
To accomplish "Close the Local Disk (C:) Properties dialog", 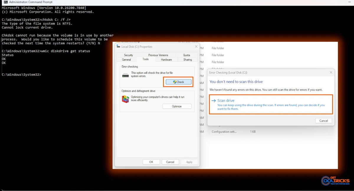I will pos(196,47).
